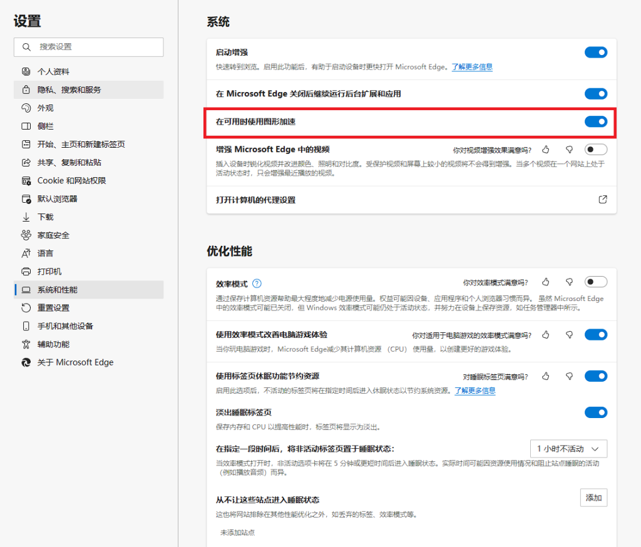Toggle 淡出睡眠标签页 switch off
This screenshot has height=547, width=641.
(595, 412)
